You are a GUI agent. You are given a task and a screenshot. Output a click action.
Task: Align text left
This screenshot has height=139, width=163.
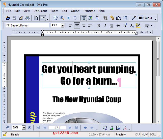70,25
